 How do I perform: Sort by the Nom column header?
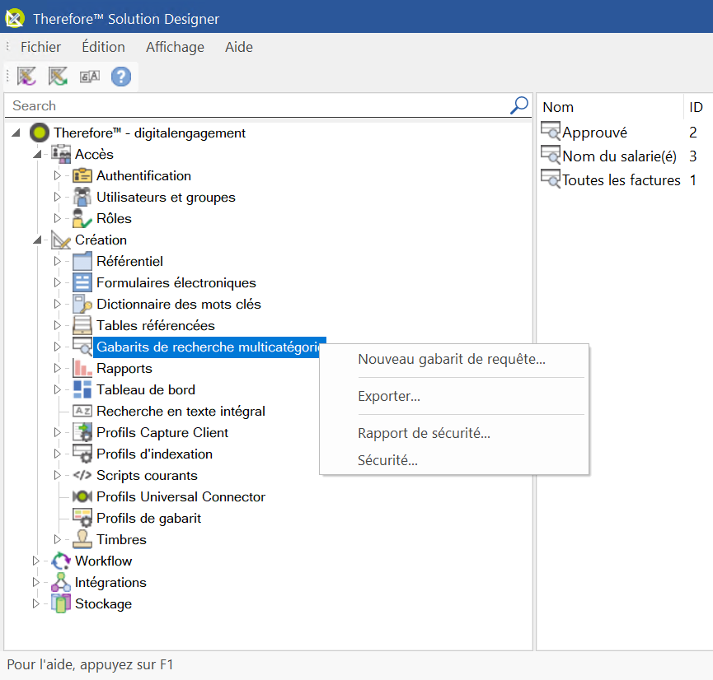[609, 107]
